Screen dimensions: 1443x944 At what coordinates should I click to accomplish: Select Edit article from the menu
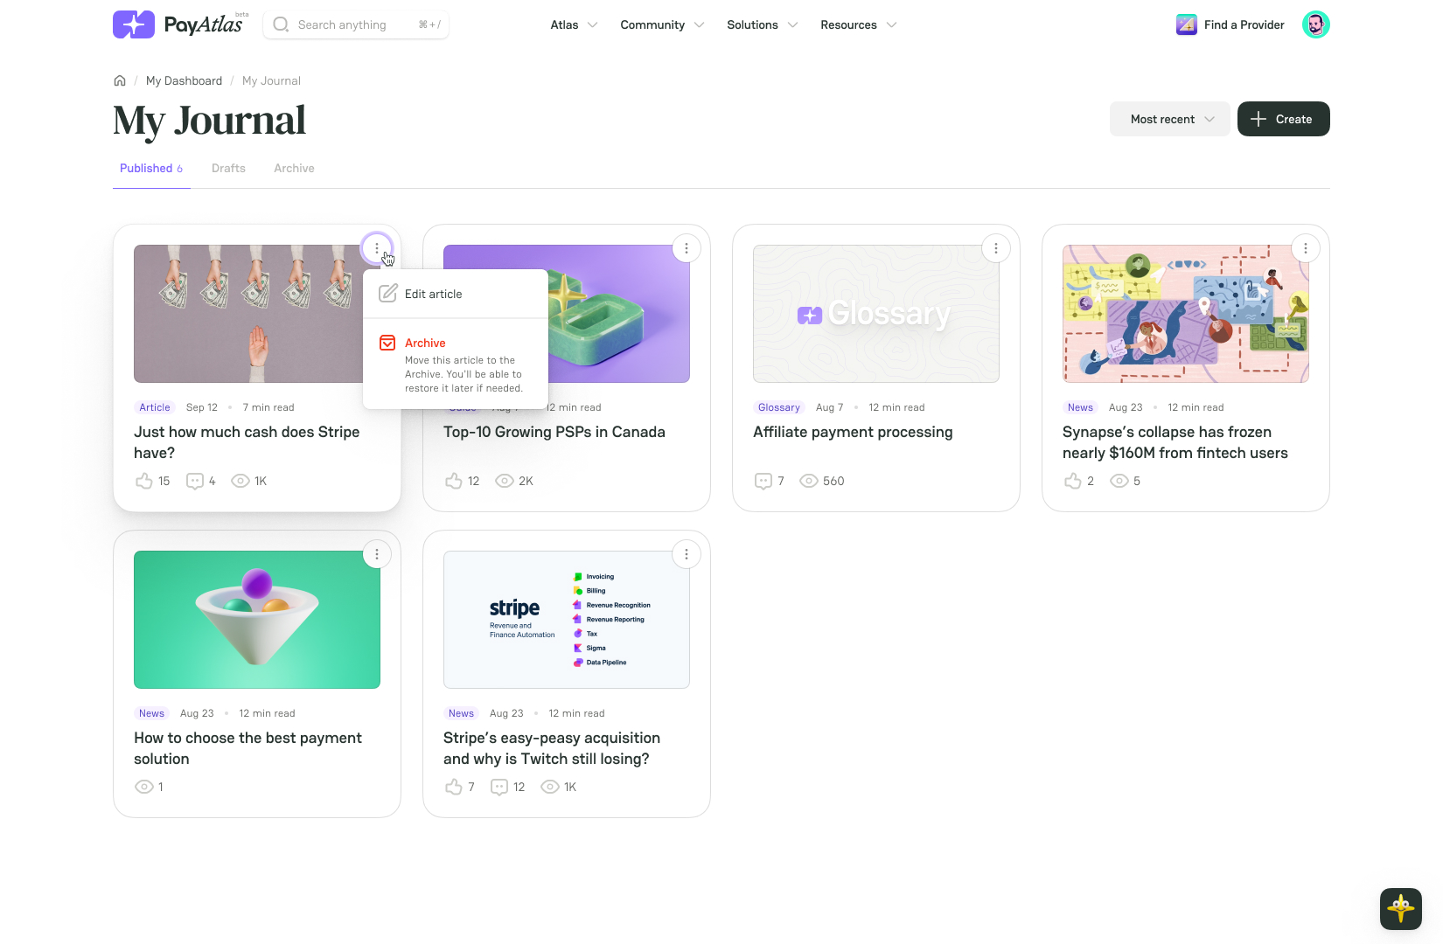(433, 294)
